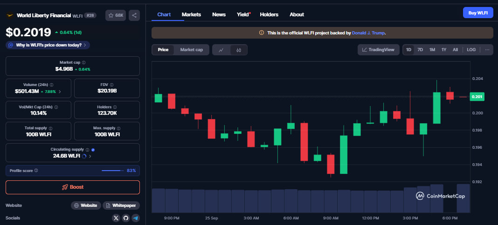The image size is (498, 225).
Task: Click FDV info icon
Action: point(112,85)
